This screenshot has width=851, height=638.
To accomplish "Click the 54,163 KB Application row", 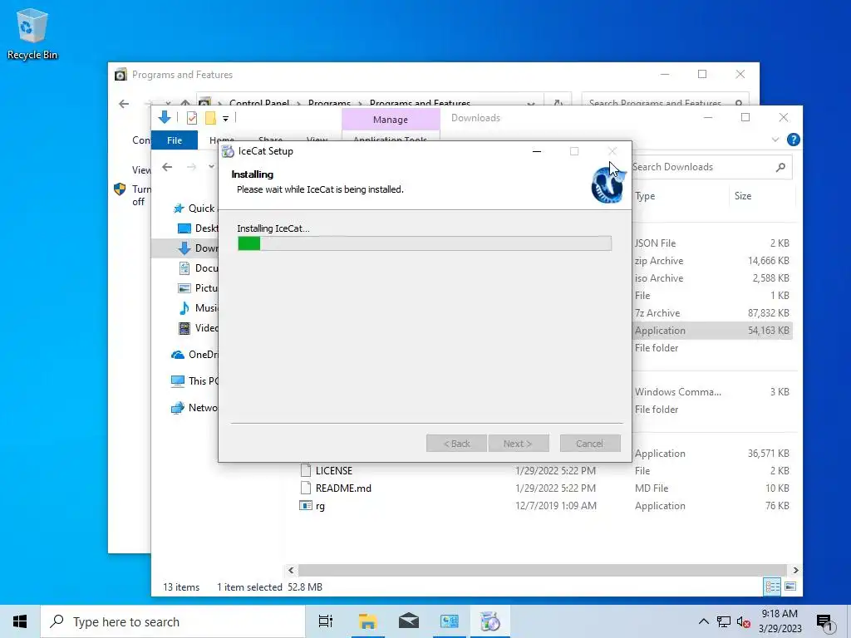I will tap(712, 331).
